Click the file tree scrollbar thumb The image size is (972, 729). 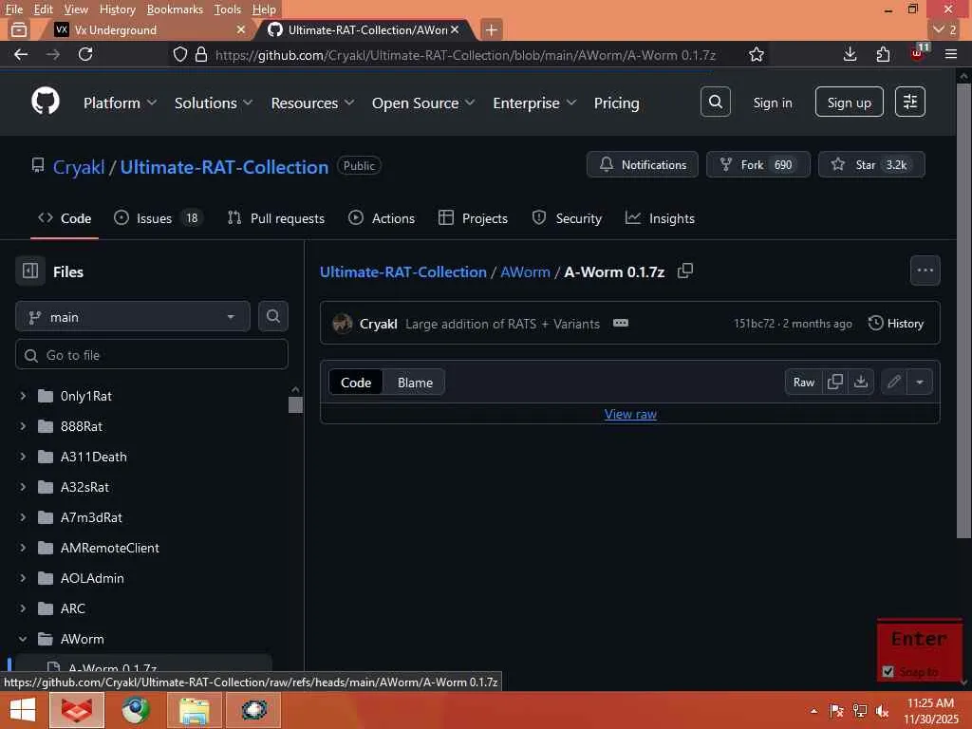coord(296,404)
